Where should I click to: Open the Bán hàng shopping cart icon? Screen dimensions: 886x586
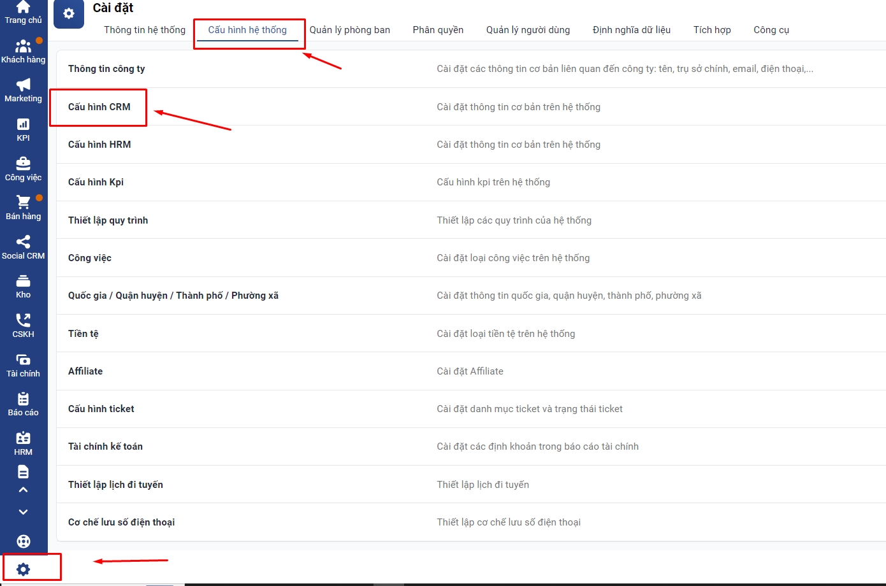23,203
